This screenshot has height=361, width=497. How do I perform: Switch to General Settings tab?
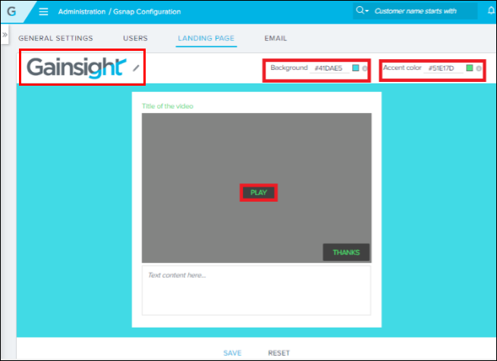pyautogui.click(x=55, y=39)
